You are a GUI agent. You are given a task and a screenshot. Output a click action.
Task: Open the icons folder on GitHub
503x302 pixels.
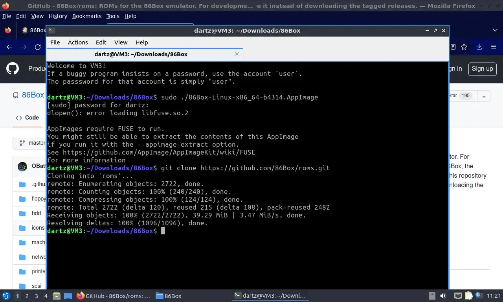coord(38,228)
